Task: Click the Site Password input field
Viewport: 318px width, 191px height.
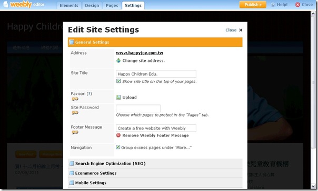Action: click(138, 108)
